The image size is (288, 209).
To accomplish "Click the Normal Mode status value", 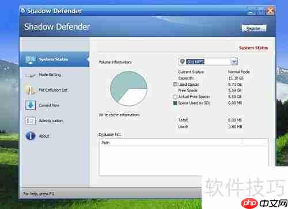I will pos(239,72).
